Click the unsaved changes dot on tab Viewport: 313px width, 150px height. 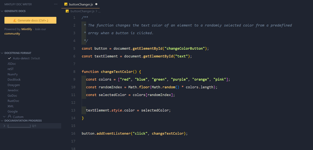[96, 4]
